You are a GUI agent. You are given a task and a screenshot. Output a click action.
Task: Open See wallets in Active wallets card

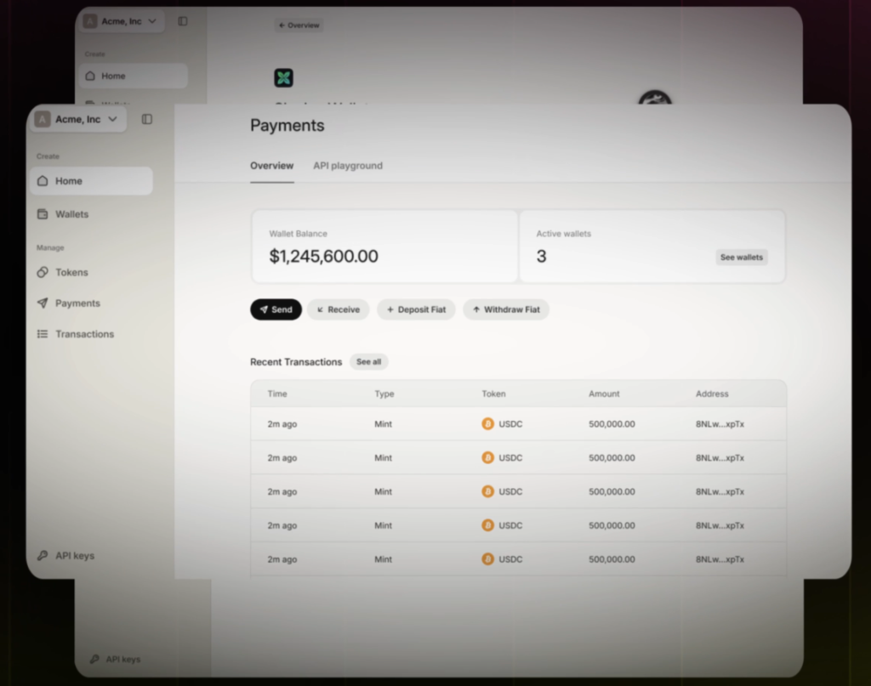[x=741, y=257]
